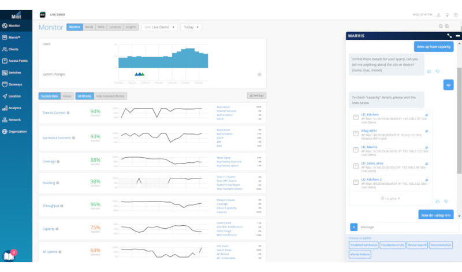Switch to the Insights tab
462x272 pixels.
click(131, 27)
